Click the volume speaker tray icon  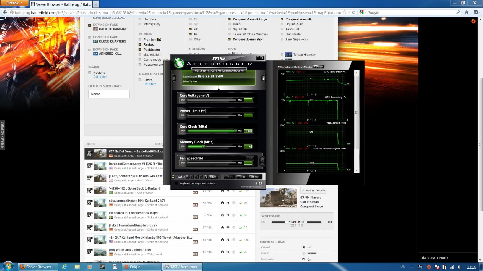(459, 267)
